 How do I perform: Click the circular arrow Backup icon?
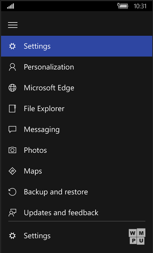[x=12, y=192]
